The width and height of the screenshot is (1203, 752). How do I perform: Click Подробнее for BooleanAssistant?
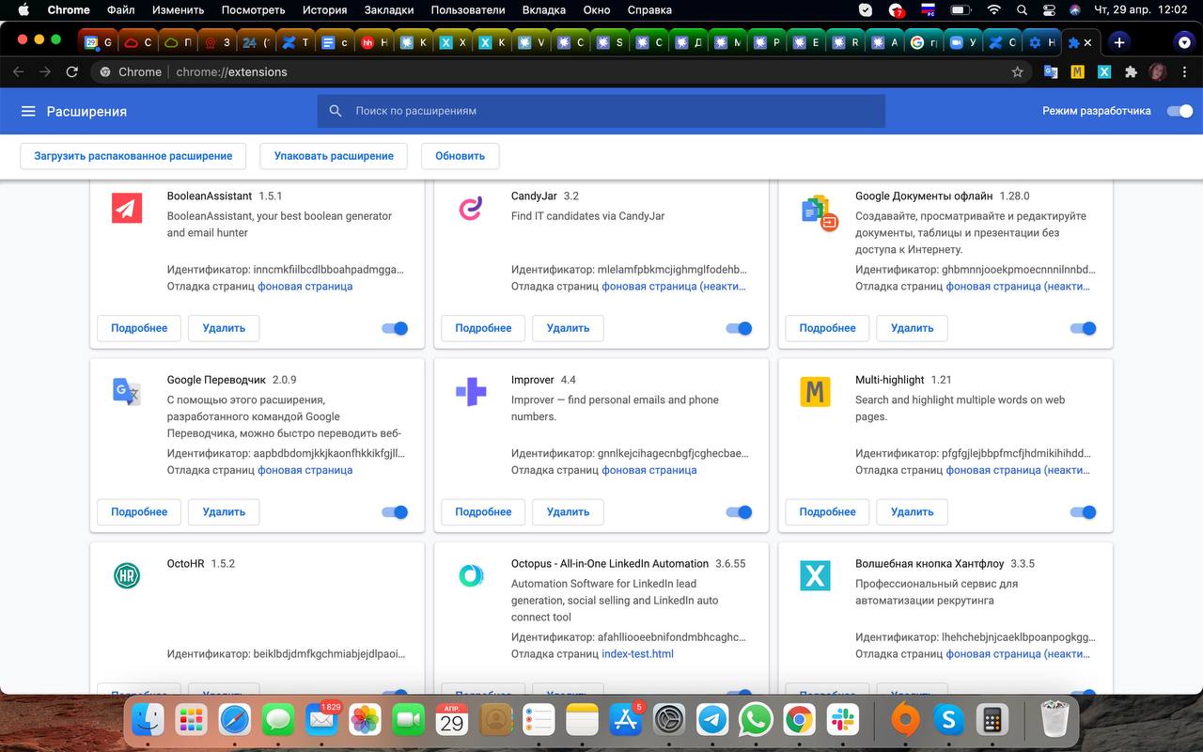(139, 328)
